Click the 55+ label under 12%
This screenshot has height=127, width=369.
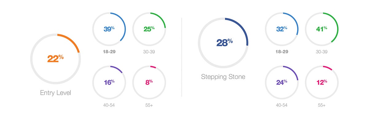[x=322, y=105]
